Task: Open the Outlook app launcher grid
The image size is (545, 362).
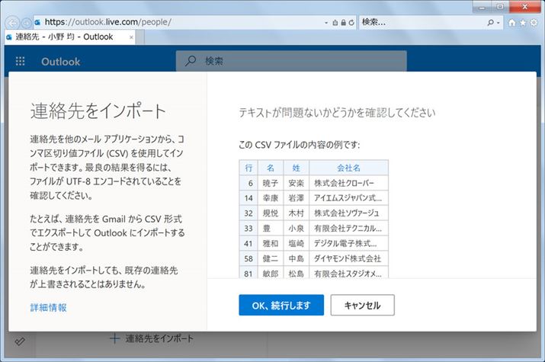Action: 20,62
